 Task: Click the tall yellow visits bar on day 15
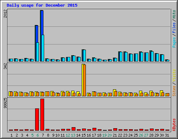click(x=83, y=80)
